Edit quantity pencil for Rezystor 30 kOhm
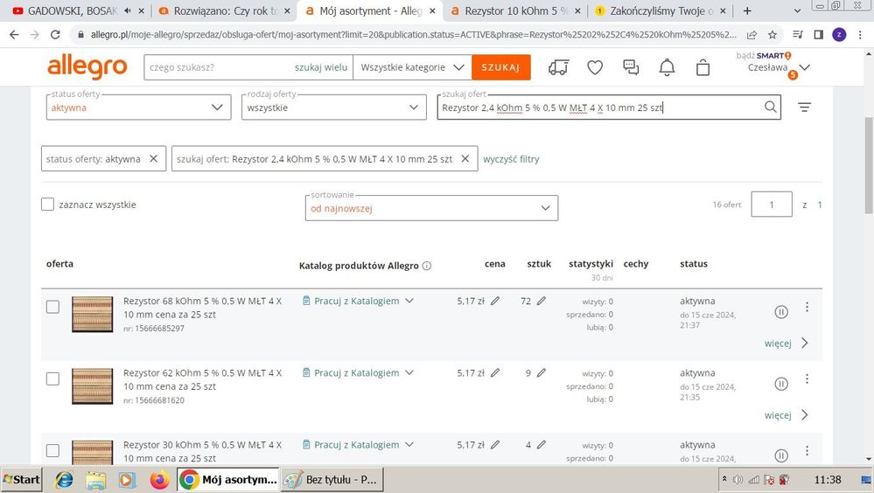 pos(542,445)
